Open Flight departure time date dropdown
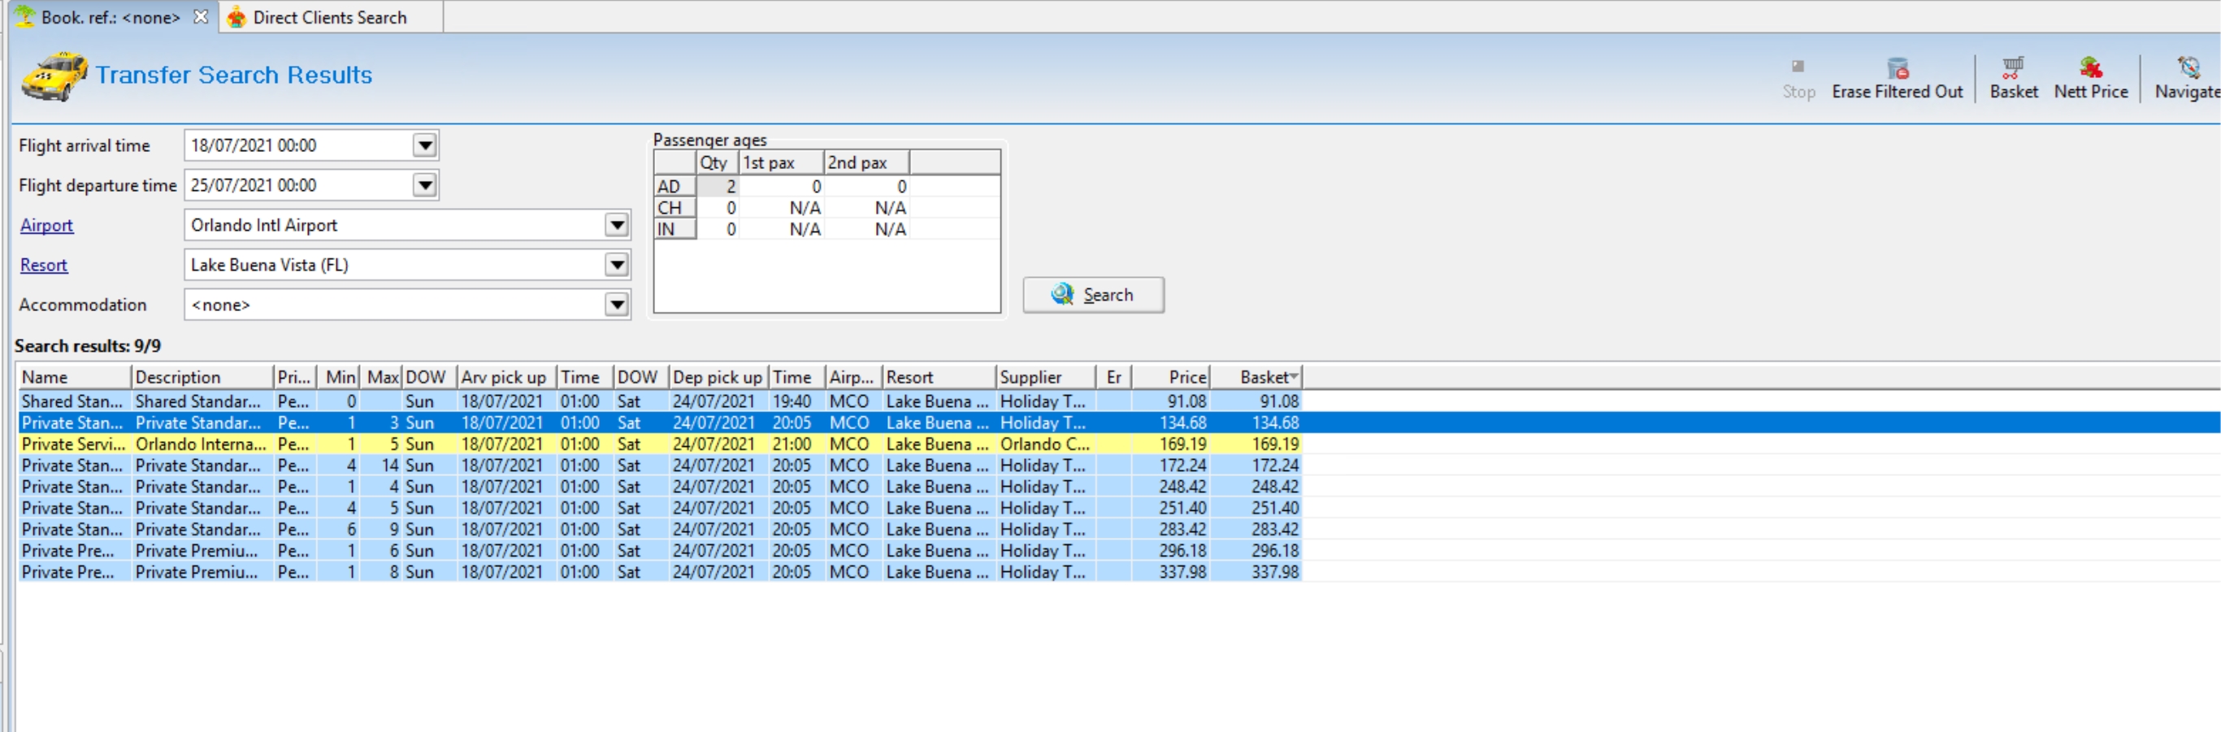Image resolution: width=2221 pixels, height=732 pixels. [x=424, y=185]
